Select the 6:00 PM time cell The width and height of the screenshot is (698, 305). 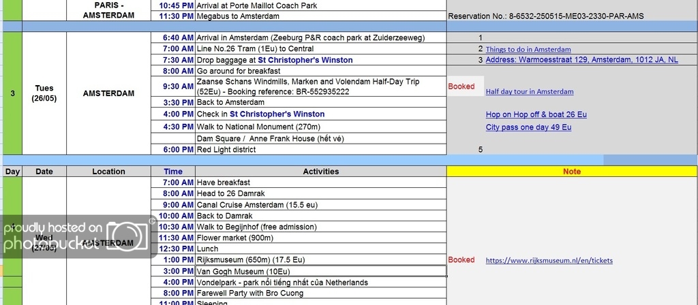172,149
